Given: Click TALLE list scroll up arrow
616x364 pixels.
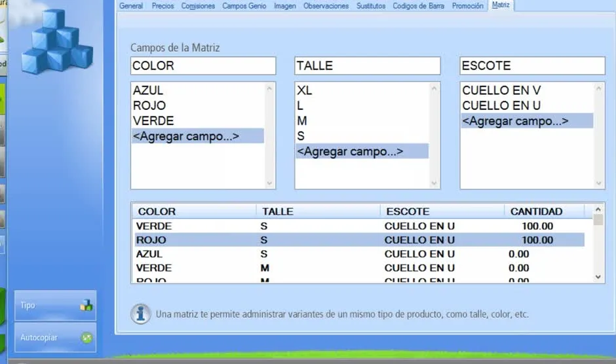Looking at the screenshot, I should [x=434, y=89].
